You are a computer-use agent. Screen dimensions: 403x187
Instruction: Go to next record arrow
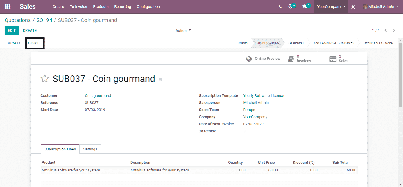(394, 30)
